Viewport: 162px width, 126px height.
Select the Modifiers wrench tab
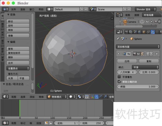point(153,32)
